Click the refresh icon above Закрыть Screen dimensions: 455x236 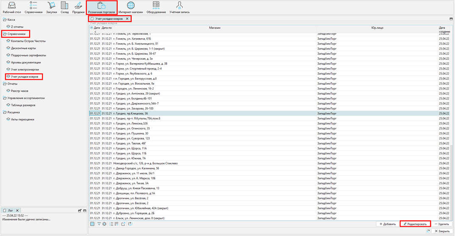(x=428, y=231)
